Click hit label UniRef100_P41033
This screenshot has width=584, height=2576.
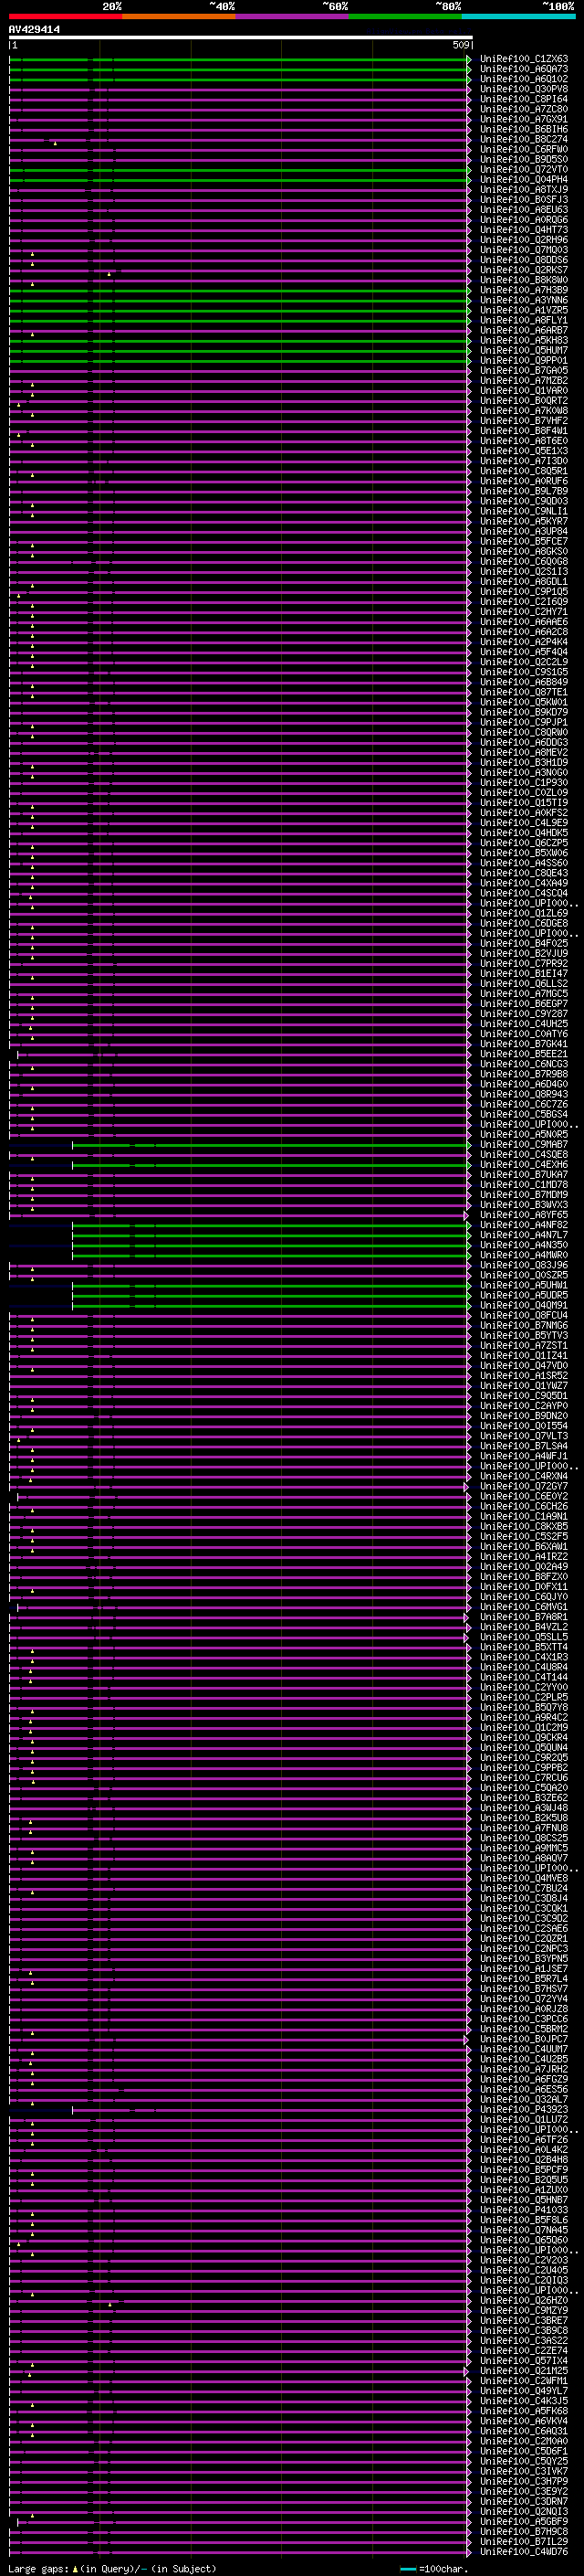(524, 2210)
